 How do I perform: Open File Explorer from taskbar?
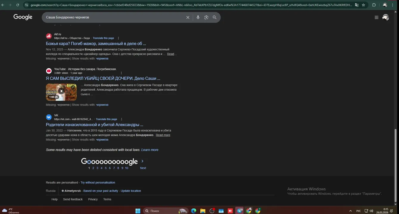(x=203, y=211)
